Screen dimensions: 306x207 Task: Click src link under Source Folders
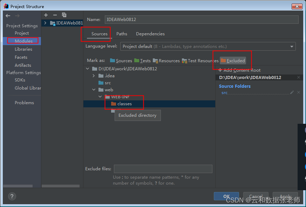(x=224, y=93)
